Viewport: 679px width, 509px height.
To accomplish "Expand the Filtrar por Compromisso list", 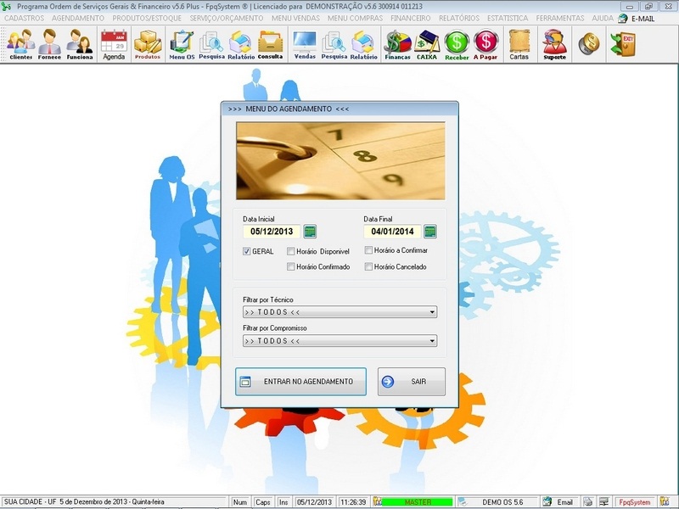I will 430,340.
